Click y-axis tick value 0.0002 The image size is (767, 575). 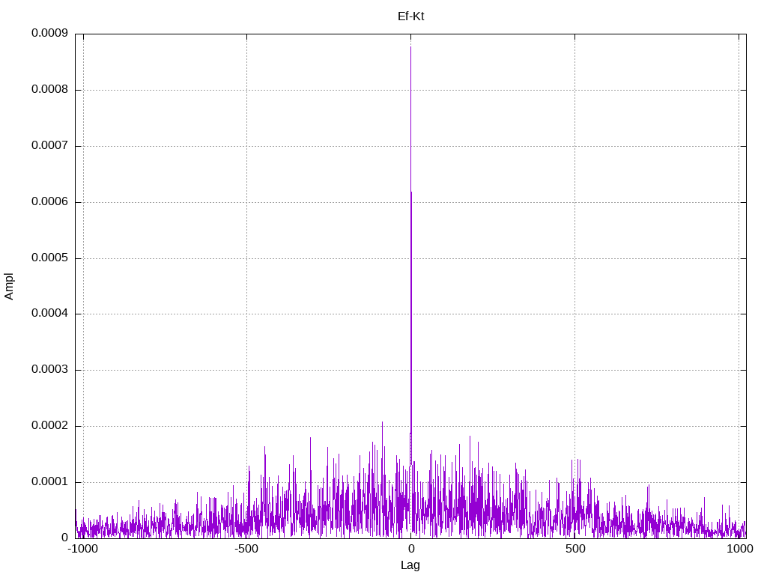pyautogui.click(x=49, y=426)
